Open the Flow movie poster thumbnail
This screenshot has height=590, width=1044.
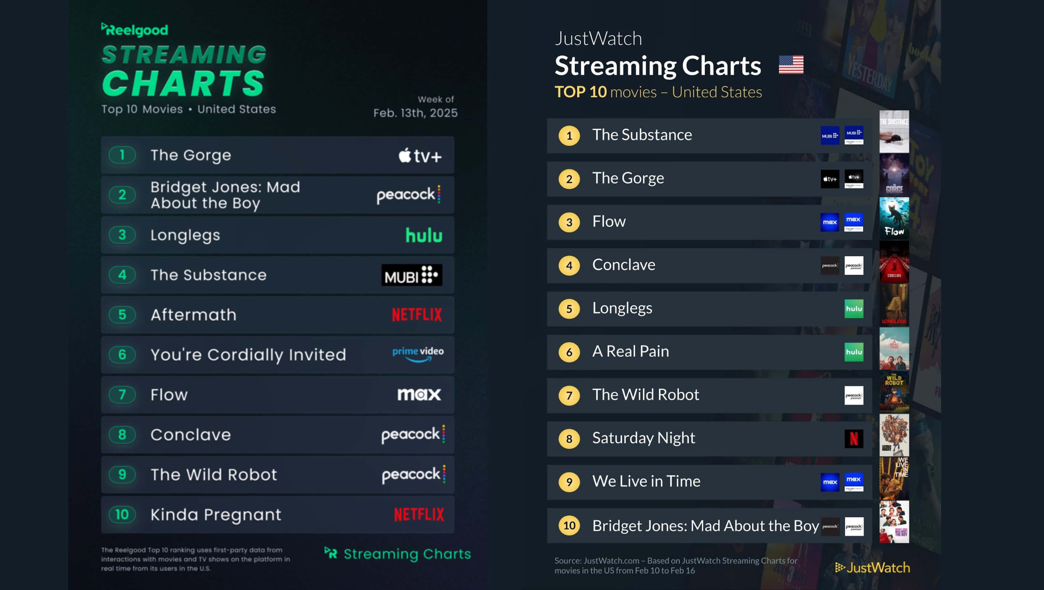click(x=894, y=218)
